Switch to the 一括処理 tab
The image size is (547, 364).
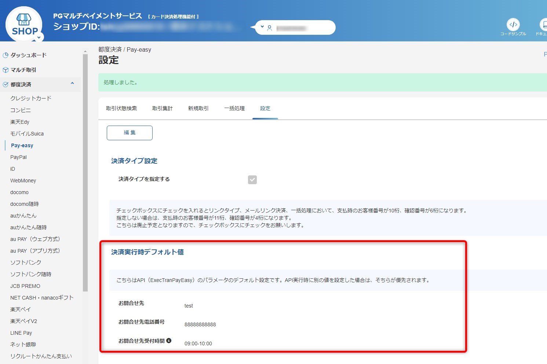coord(234,108)
